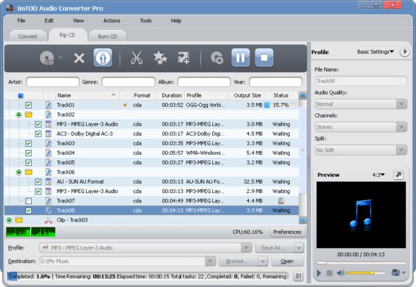This screenshot has width=416, height=287.
Task: Toggle the checkbox for Track01
Action: [x=28, y=105]
